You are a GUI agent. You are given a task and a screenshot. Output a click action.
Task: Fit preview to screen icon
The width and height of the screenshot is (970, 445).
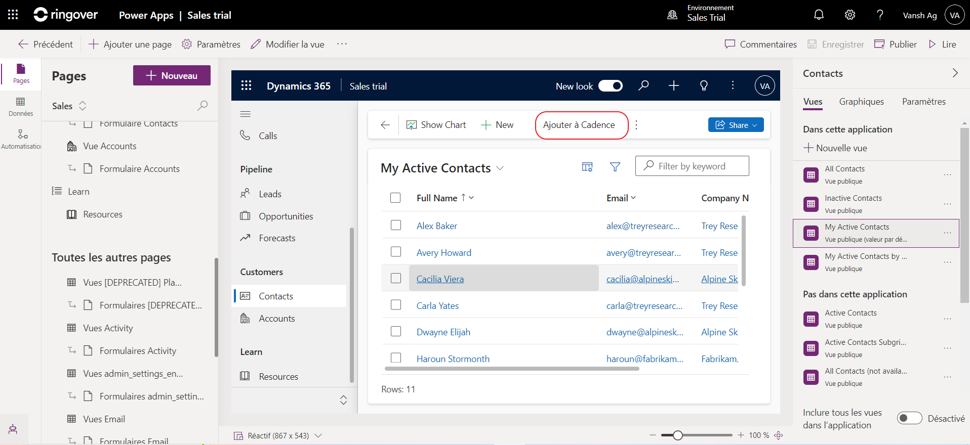(x=779, y=435)
